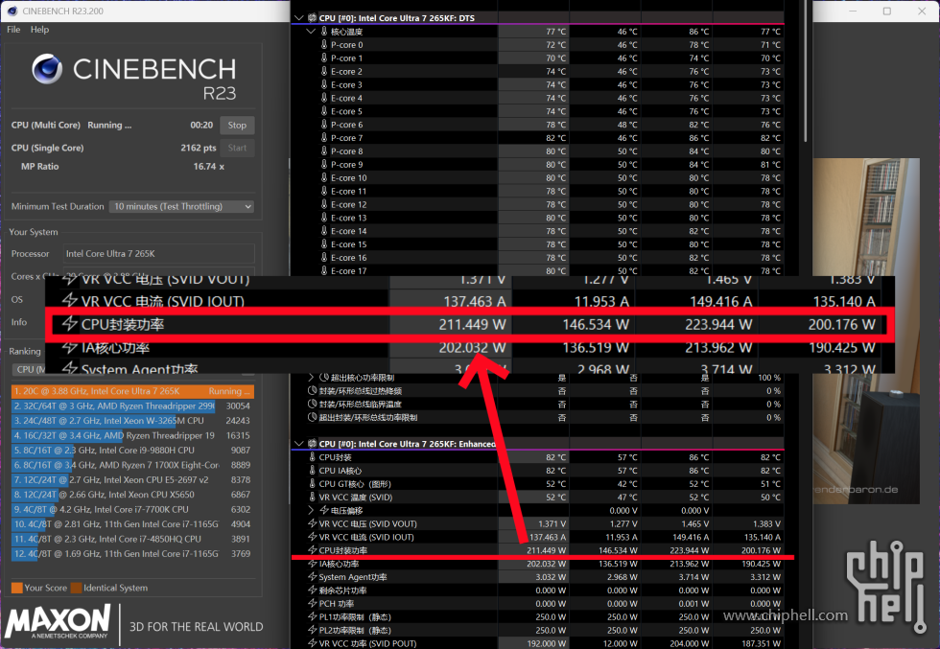Open the File menu in Cinebench
This screenshot has width=940, height=649.
[13, 30]
